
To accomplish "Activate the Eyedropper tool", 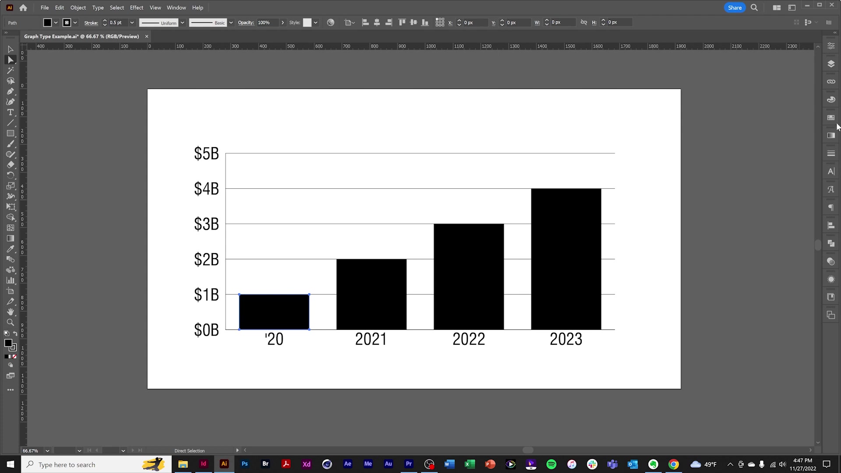I will [x=11, y=249].
